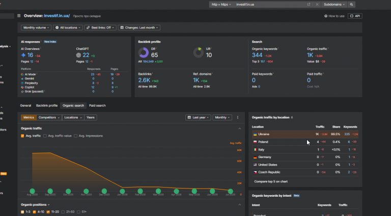
Task: Enable the 51+ positions checkbox
Action: pos(78,212)
